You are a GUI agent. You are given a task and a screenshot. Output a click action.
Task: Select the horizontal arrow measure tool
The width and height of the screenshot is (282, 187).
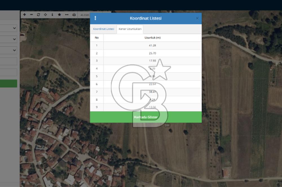tap(67, 15)
